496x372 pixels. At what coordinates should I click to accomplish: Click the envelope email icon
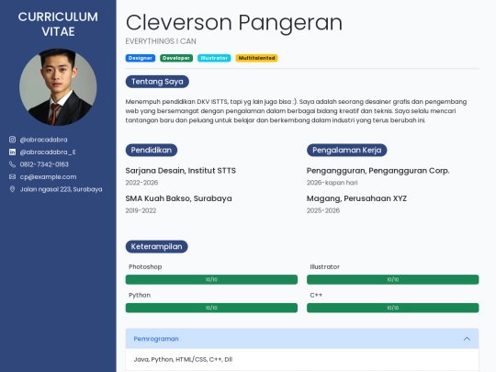tap(12, 177)
